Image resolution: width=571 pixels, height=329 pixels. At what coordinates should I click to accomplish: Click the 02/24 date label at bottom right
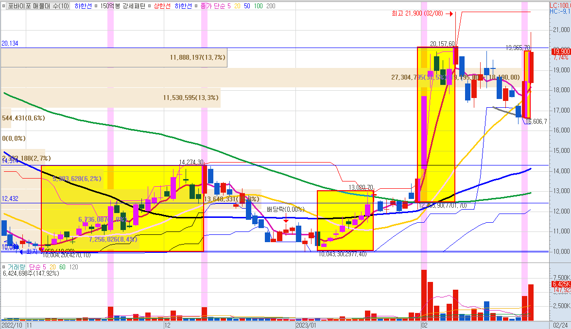tap(560, 325)
